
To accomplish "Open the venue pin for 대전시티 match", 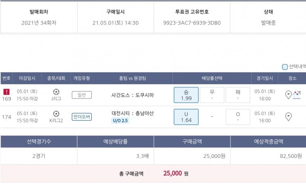I will 288,117.
